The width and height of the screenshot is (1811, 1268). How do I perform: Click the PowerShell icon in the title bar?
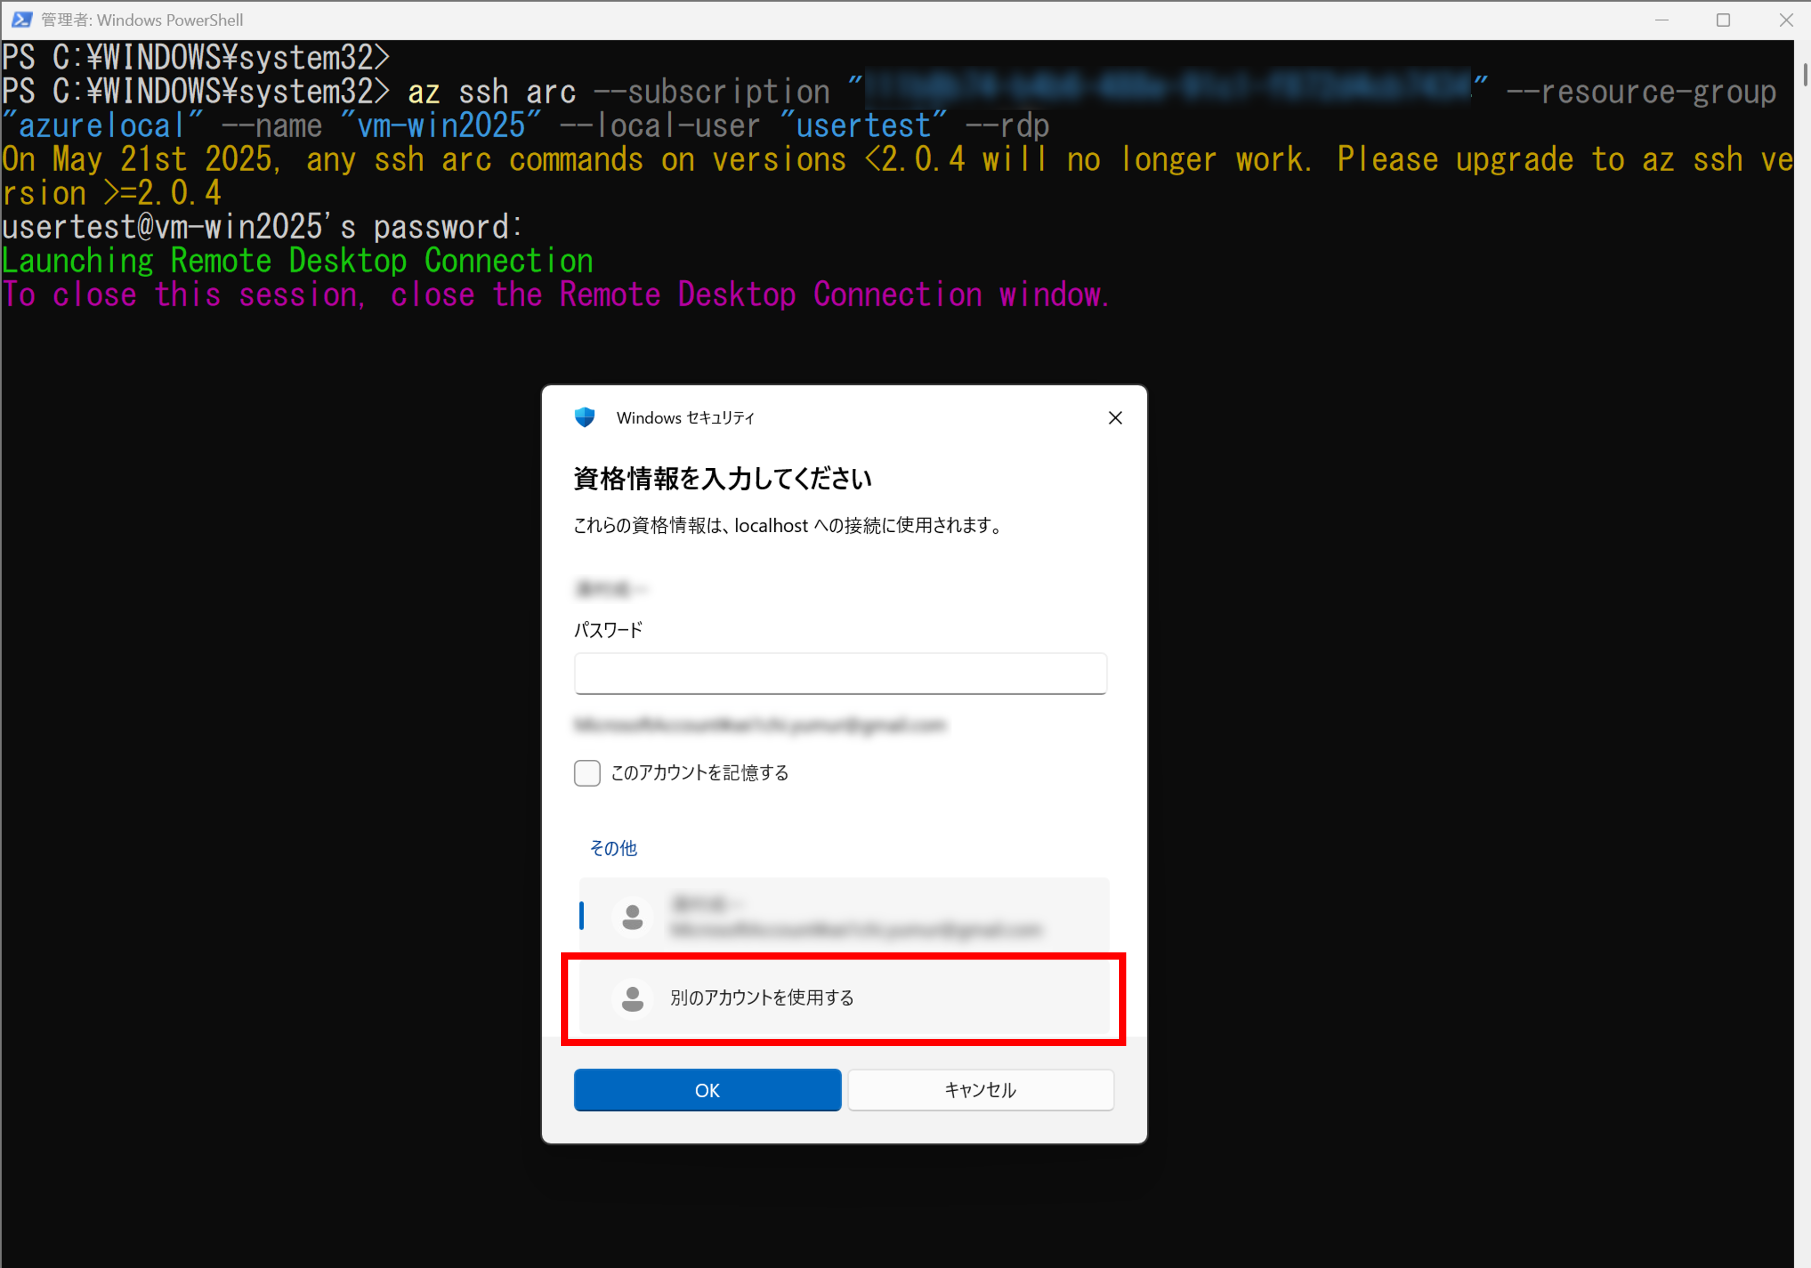(x=22, y=19)
